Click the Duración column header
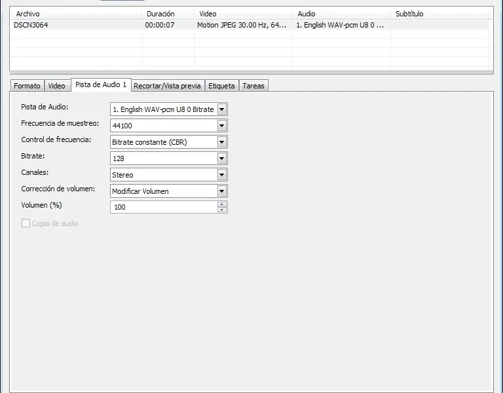The height and width of the screenshot is (393, 503). pos(168,14)
